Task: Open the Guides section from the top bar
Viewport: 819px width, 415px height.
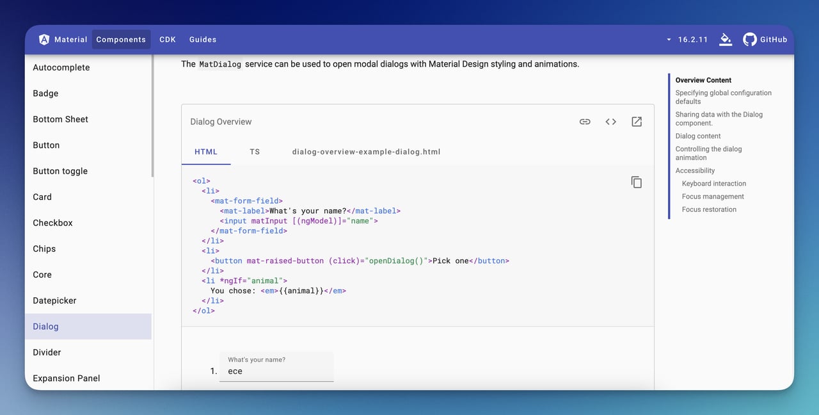Action: tap(203, 39)
